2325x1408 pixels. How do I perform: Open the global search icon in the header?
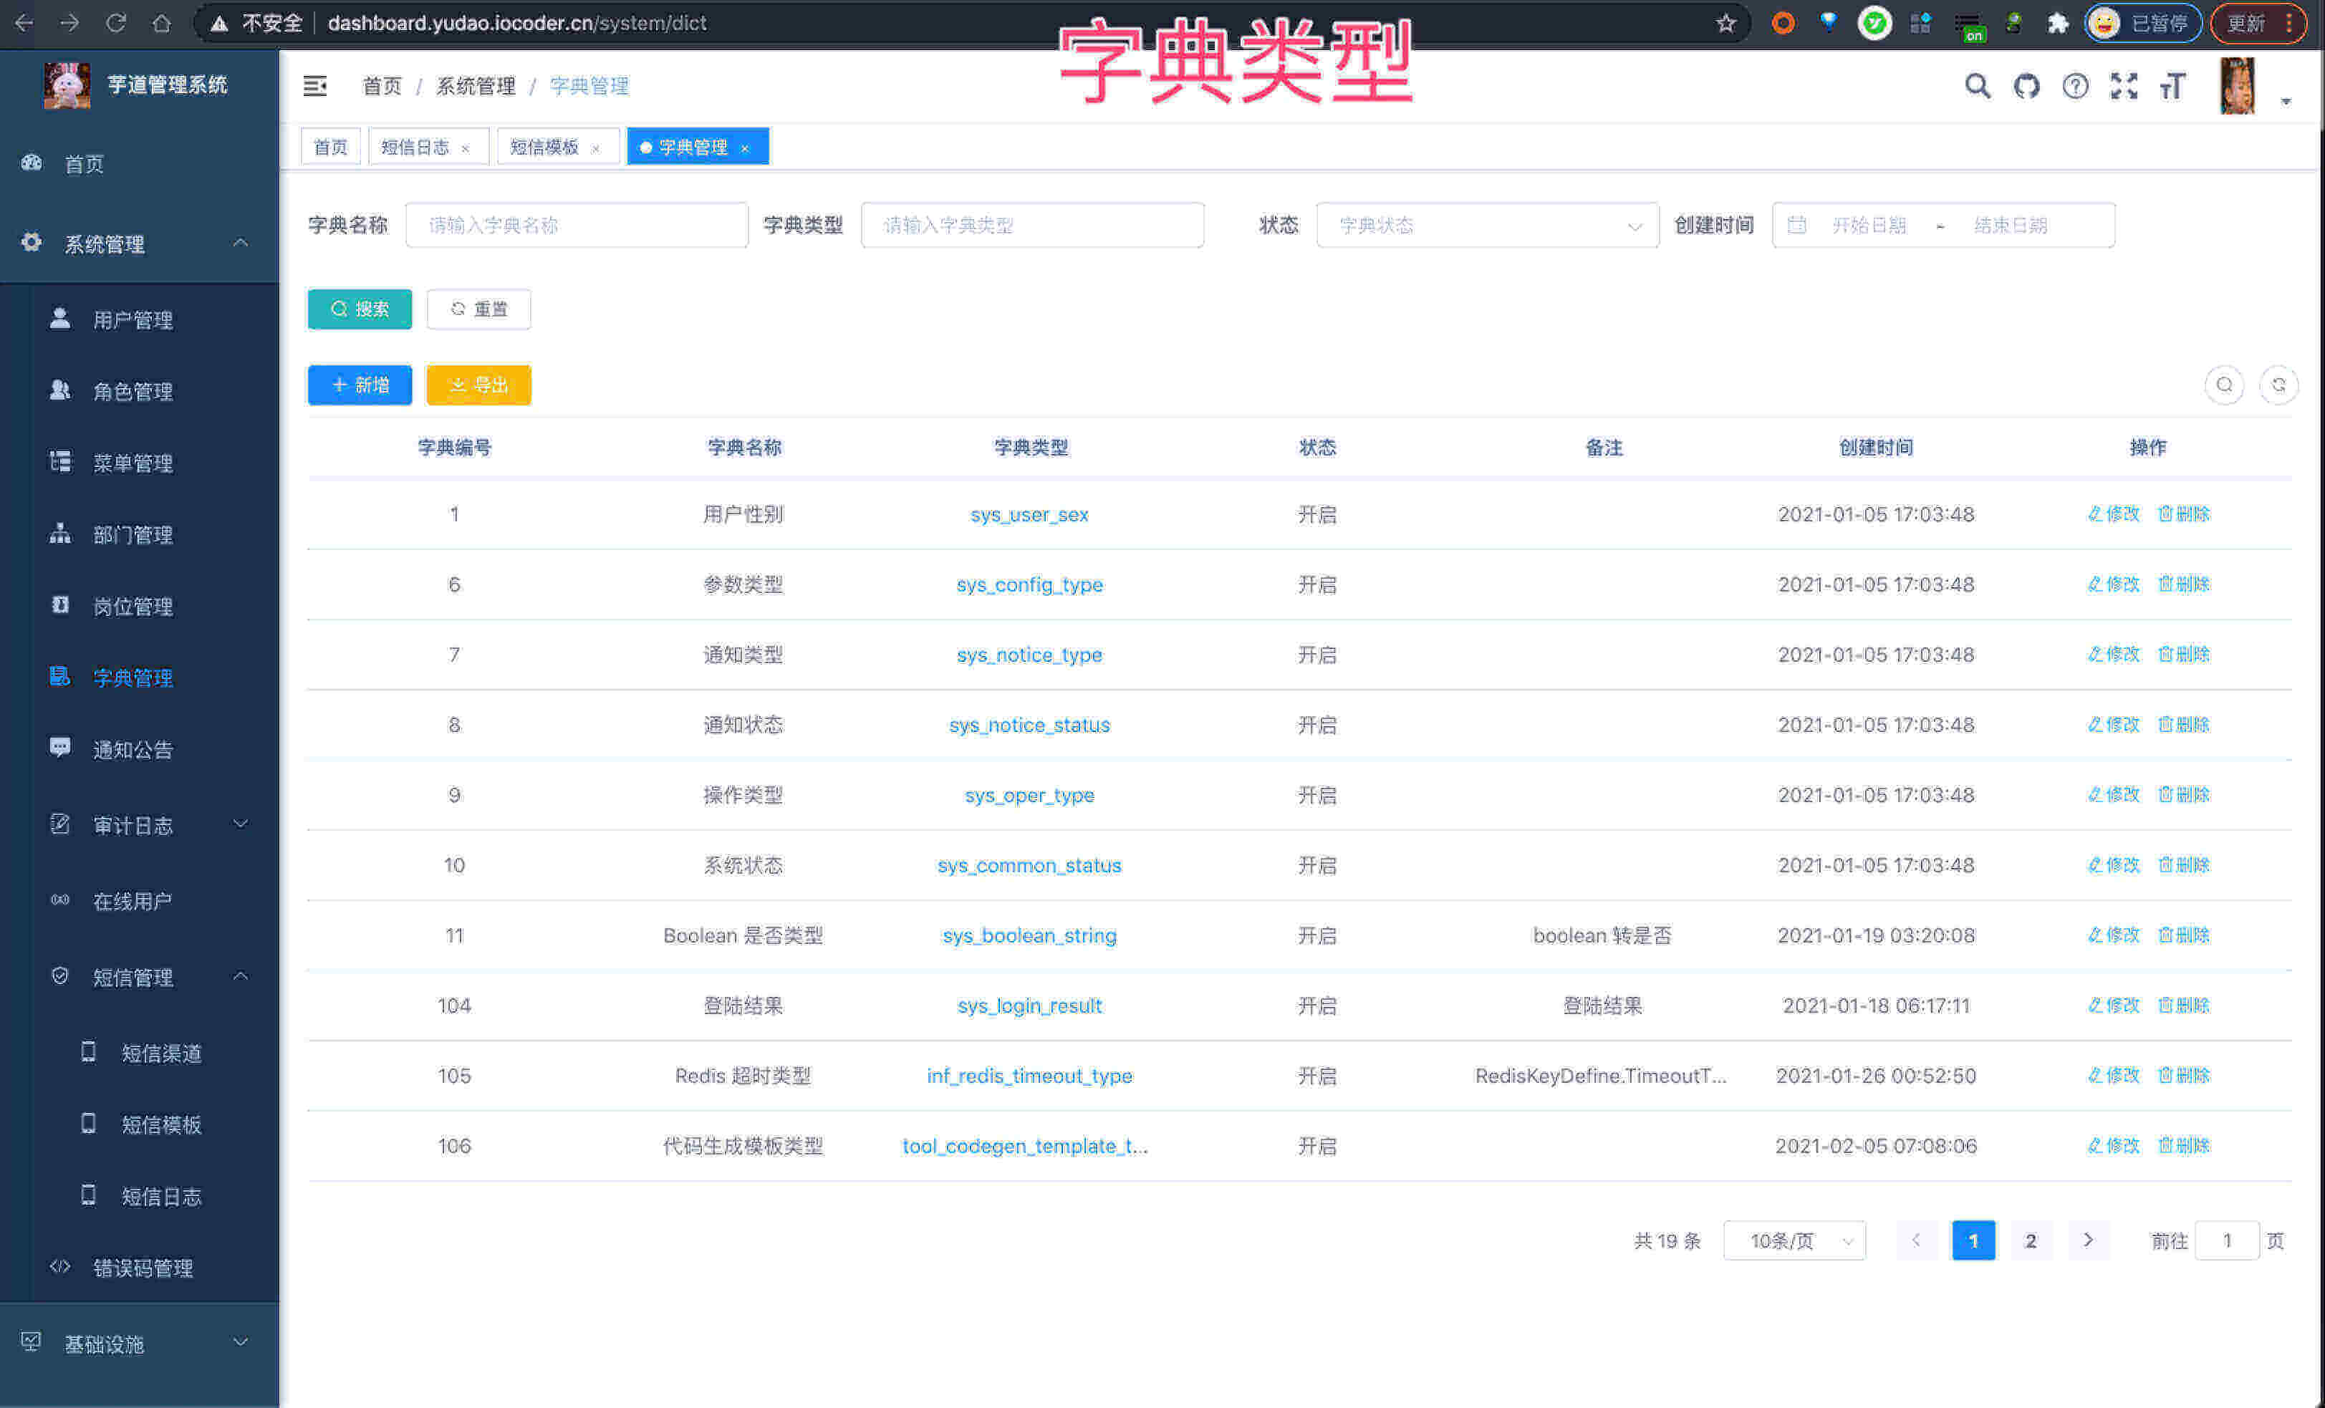[1978, 86]
